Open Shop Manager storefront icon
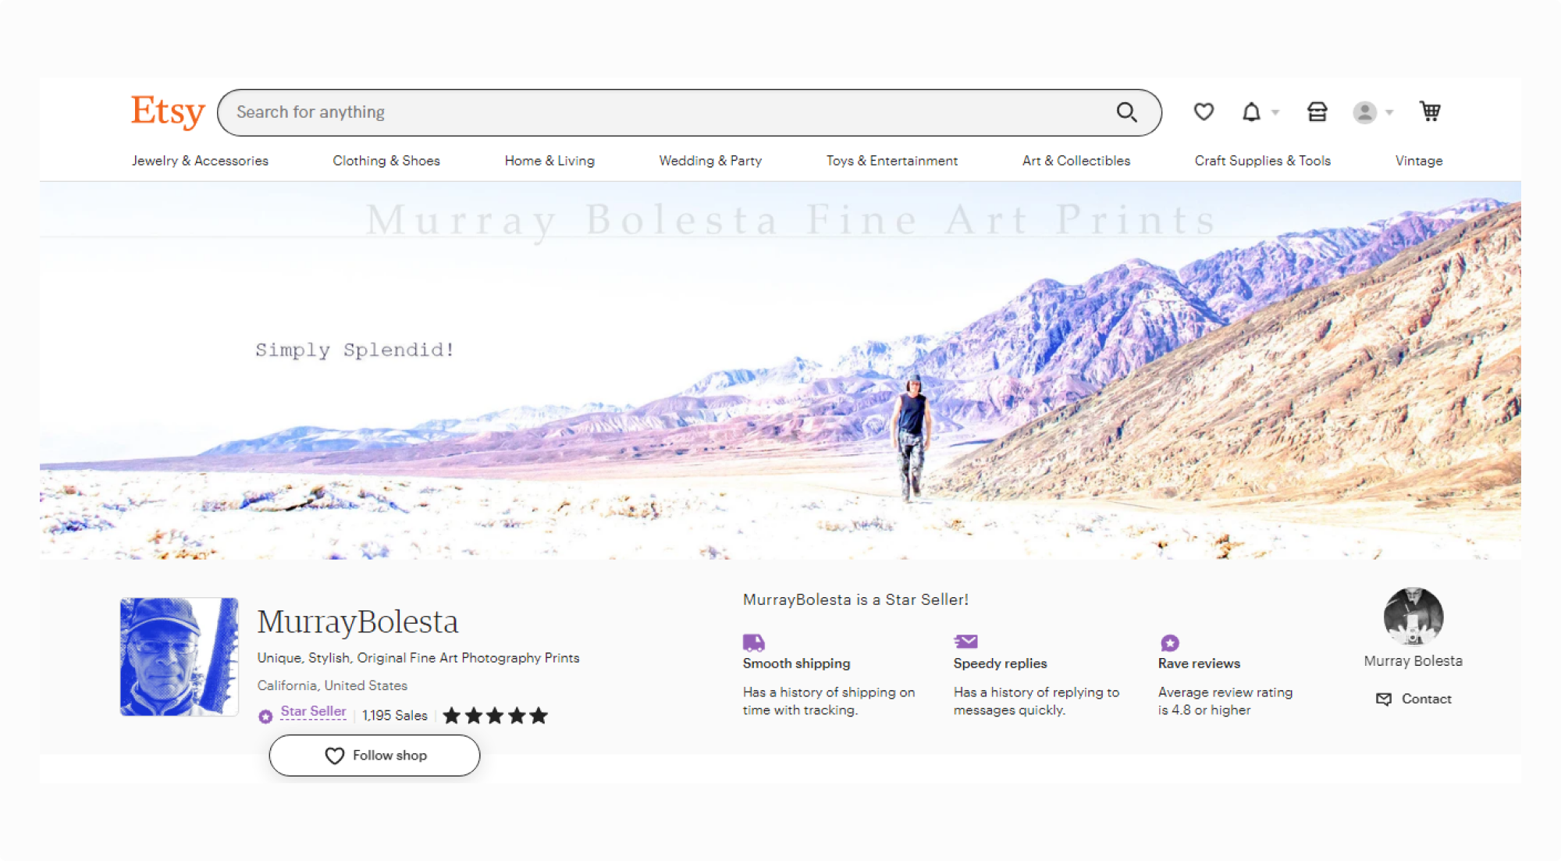The height and width of the screenshot is (861, 1561). pyautogui.click(x=1317, y=112)
